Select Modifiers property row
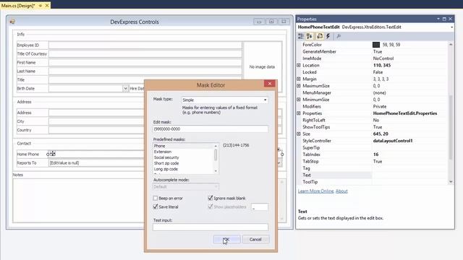Viewport: 463px width, 260px height. (372, 106)
